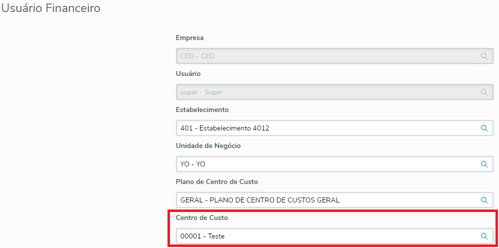Click the Empresa label
This screenshot has height=248, width=499.
(x=189, y=38)
